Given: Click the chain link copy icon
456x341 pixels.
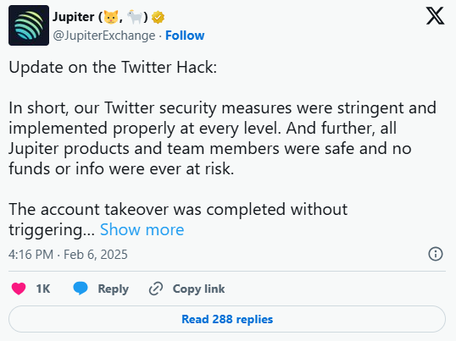Looking at the screenshot, I should pos(156,289).
